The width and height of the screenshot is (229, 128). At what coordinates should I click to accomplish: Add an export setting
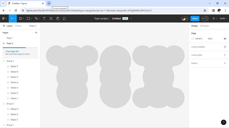coord(225,63)
